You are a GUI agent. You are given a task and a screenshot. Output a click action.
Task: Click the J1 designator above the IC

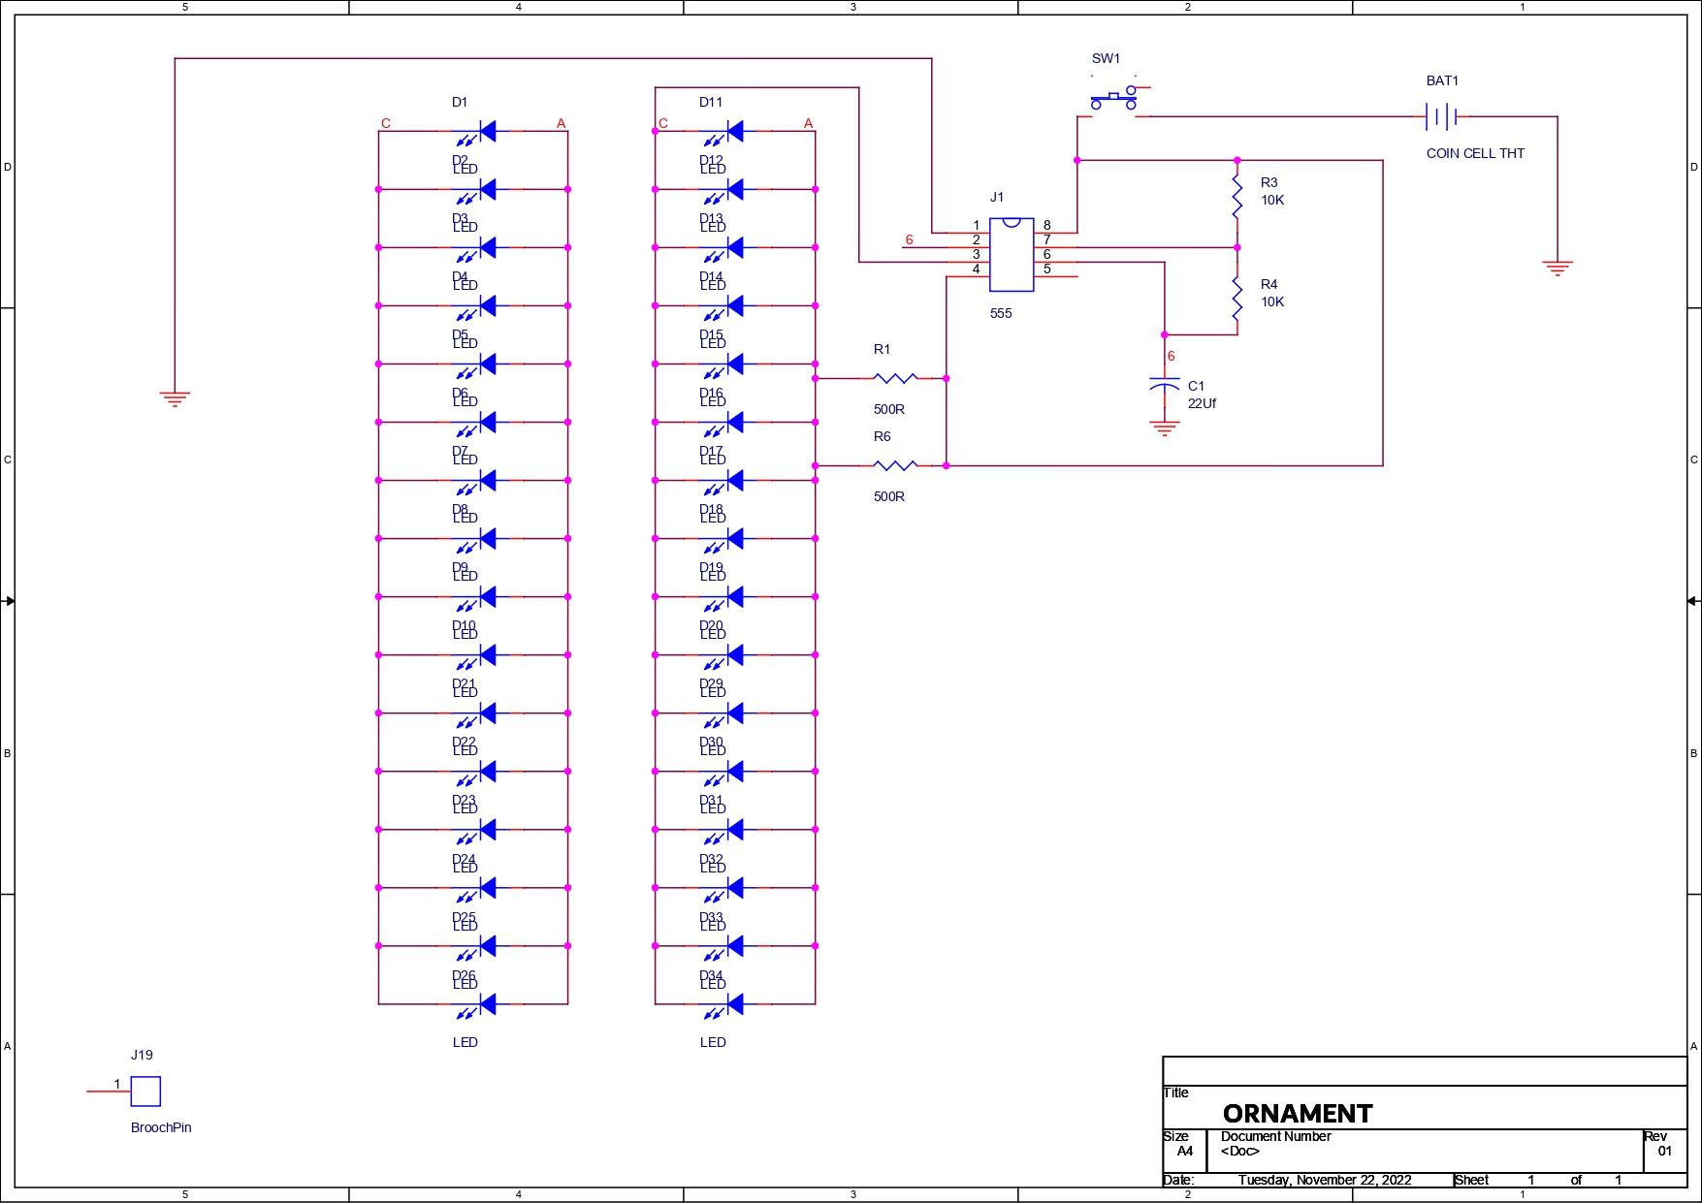tap(997, 197)
